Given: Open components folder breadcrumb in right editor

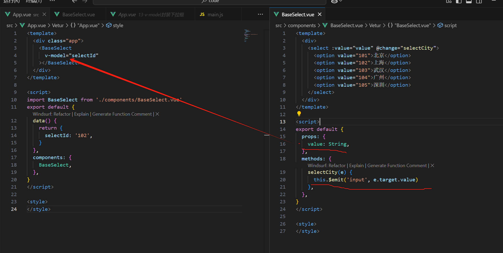Looking at the screenshot, I should pos(302,25).
